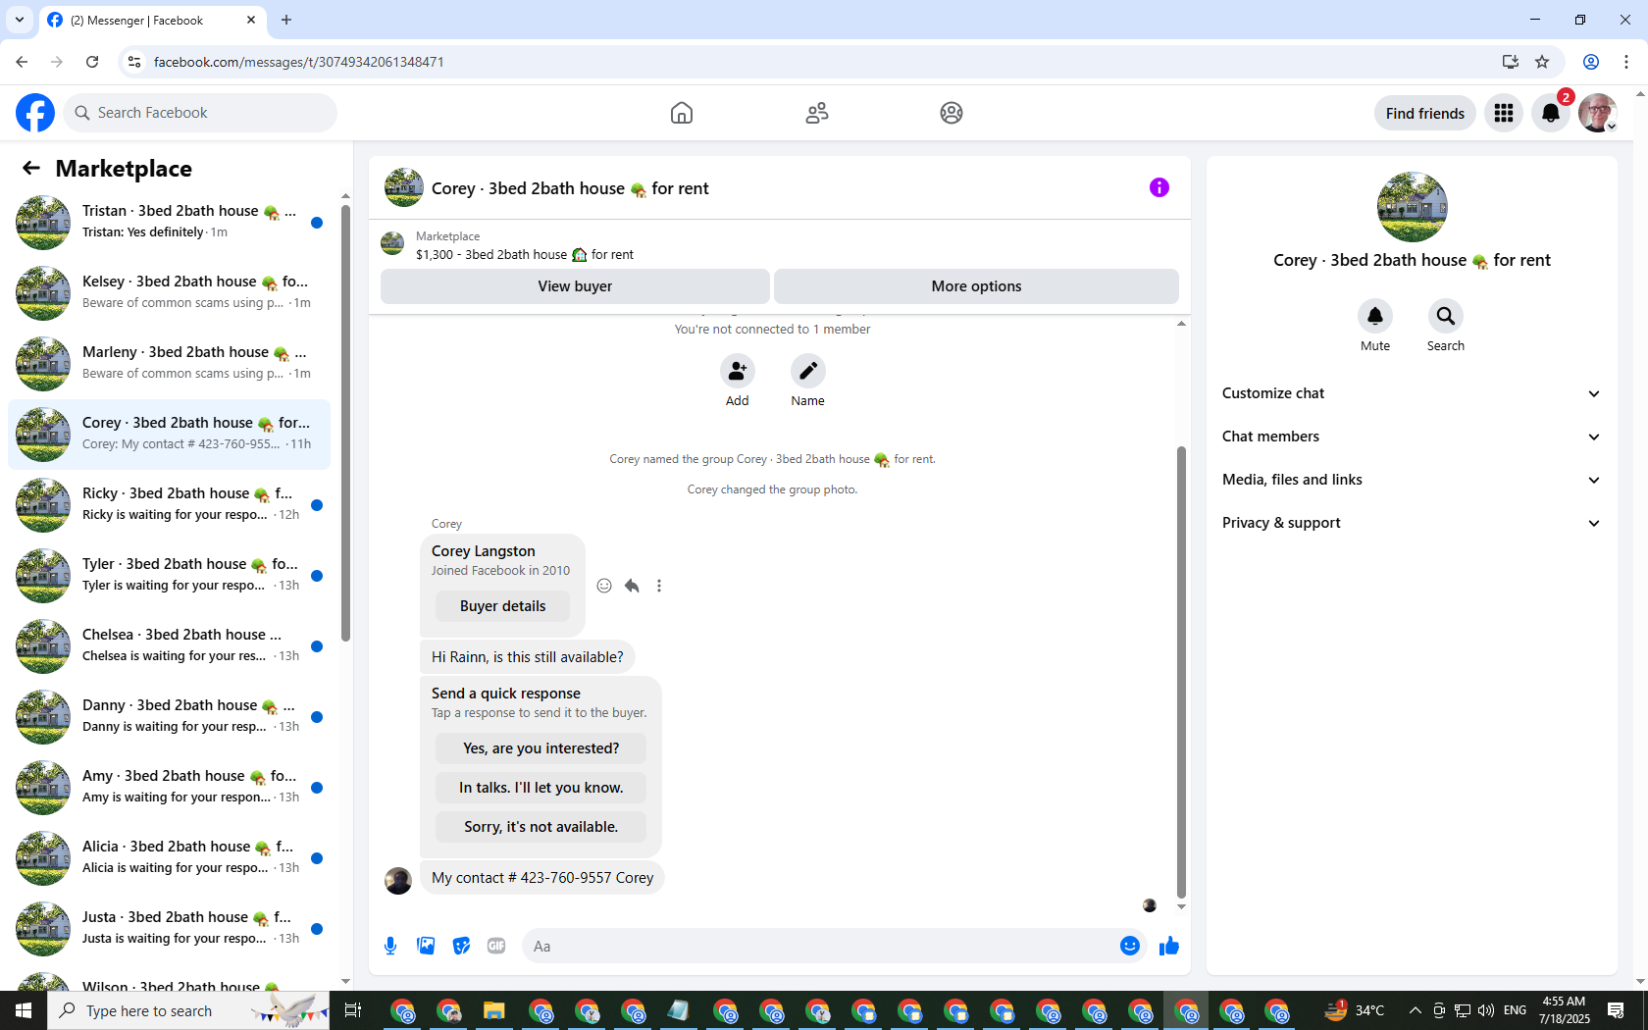
Task: Open the Chrome tab search dropdown
Action: tap(20, 20)
